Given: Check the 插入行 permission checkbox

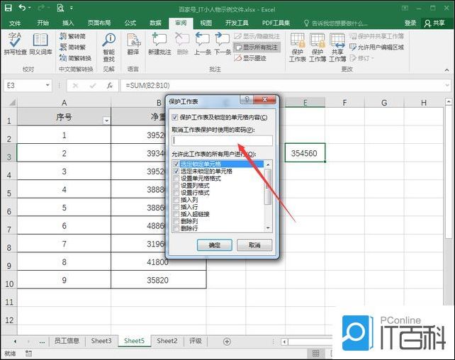Looking at the screenshot, I should click(176, 207).
